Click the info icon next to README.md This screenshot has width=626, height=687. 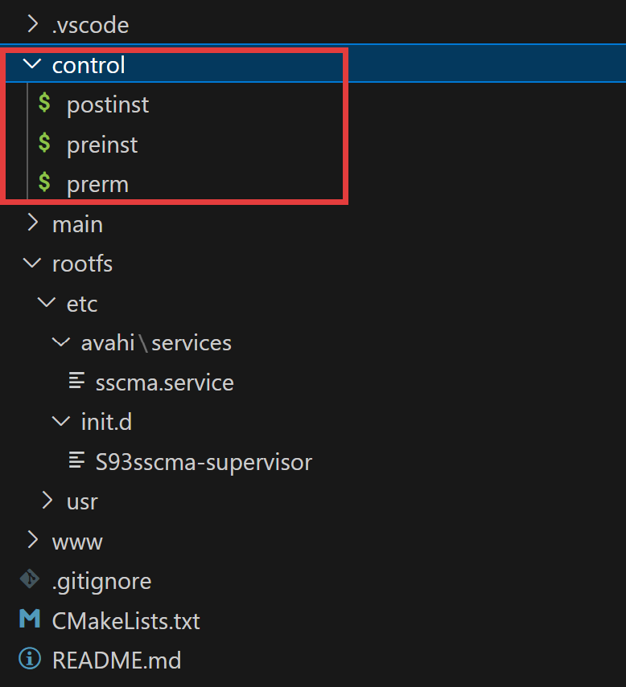click(x=30, y=659)
